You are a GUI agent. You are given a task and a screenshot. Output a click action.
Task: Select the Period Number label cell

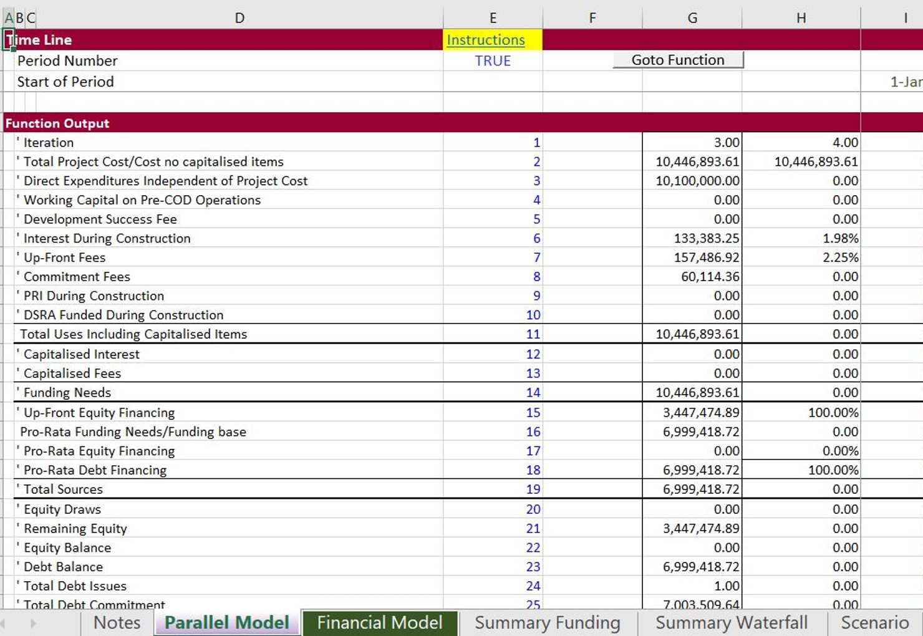(x=67, y=60)
